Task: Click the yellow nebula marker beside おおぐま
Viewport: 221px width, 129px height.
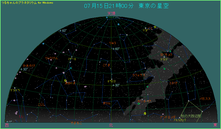Action: (65, 81)
